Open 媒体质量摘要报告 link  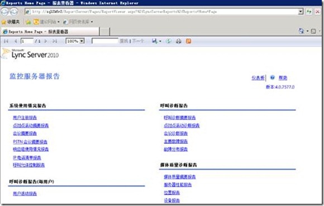click(x=180, y=176)
